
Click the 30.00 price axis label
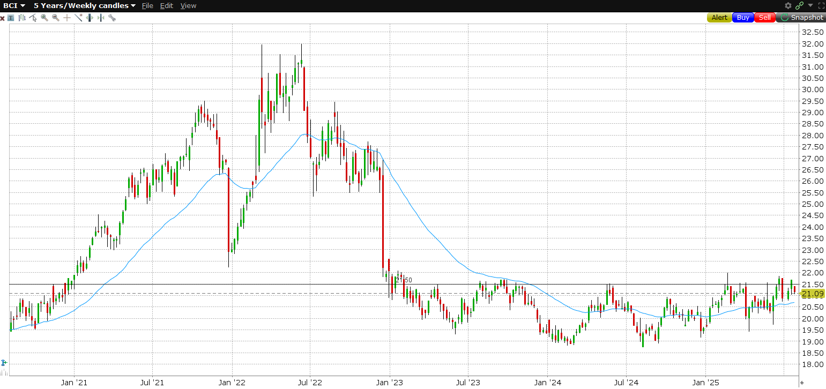click(x=812, y=89)
